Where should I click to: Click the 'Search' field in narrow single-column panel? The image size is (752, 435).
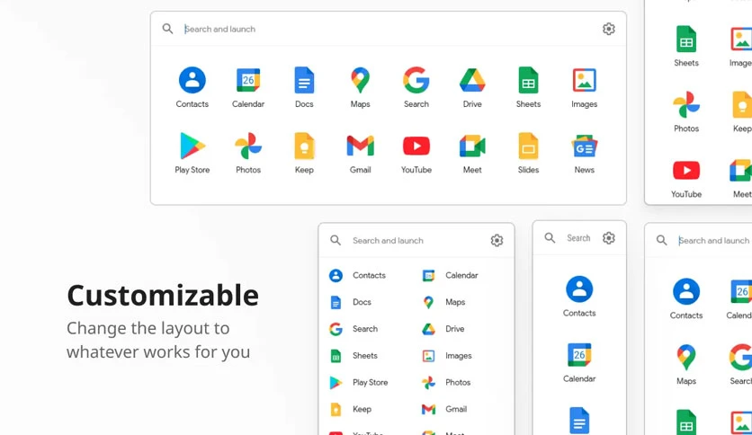579,238
